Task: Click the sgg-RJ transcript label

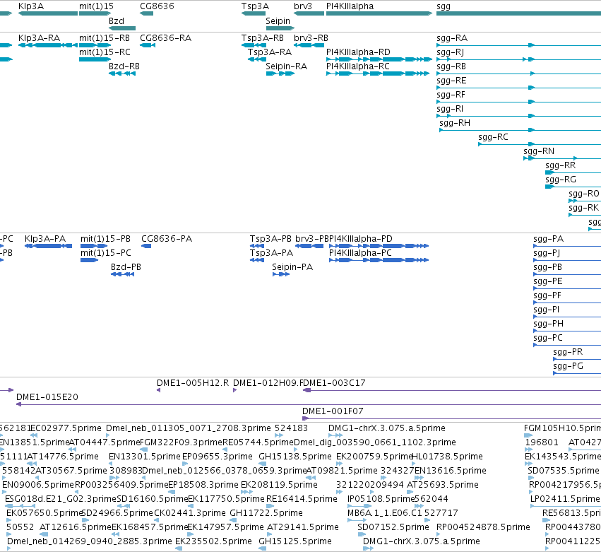Action: pos(451,52)
